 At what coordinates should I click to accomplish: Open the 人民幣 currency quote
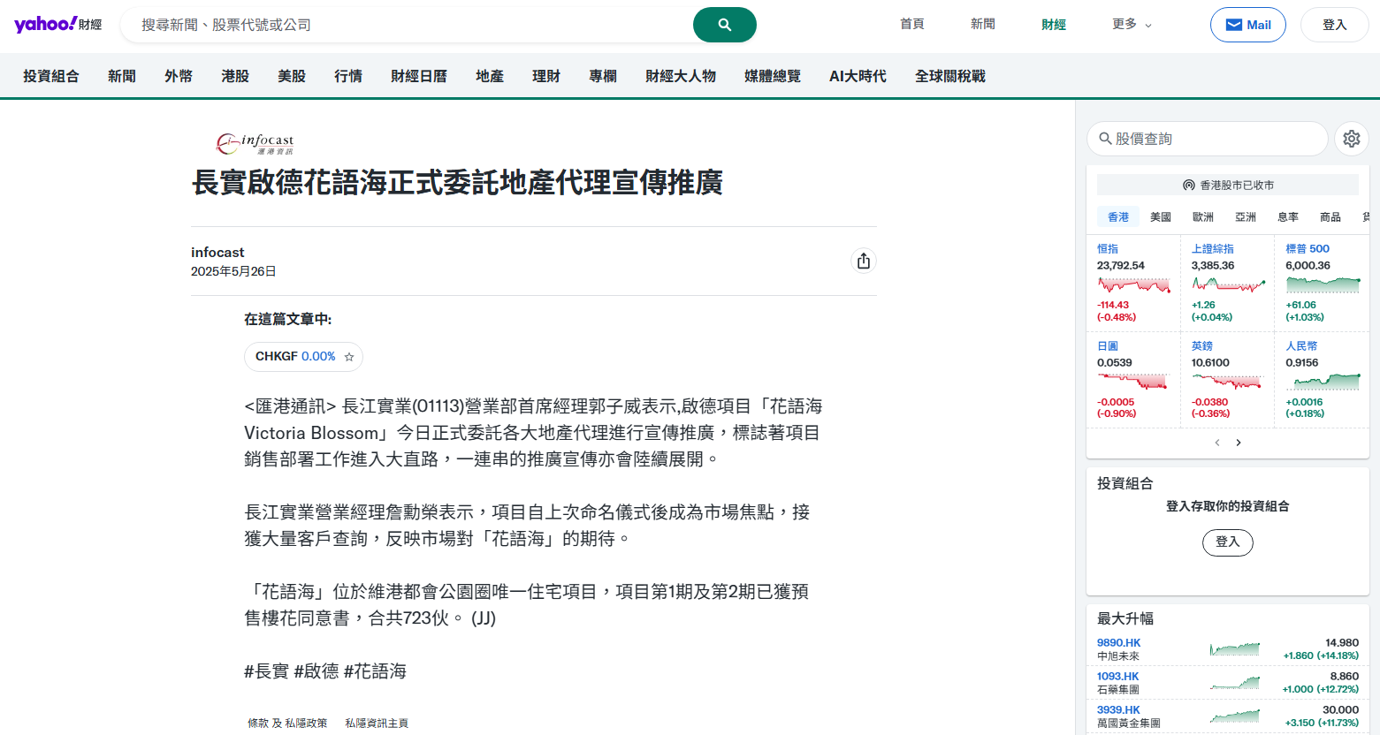click(x=1301, y=346)
